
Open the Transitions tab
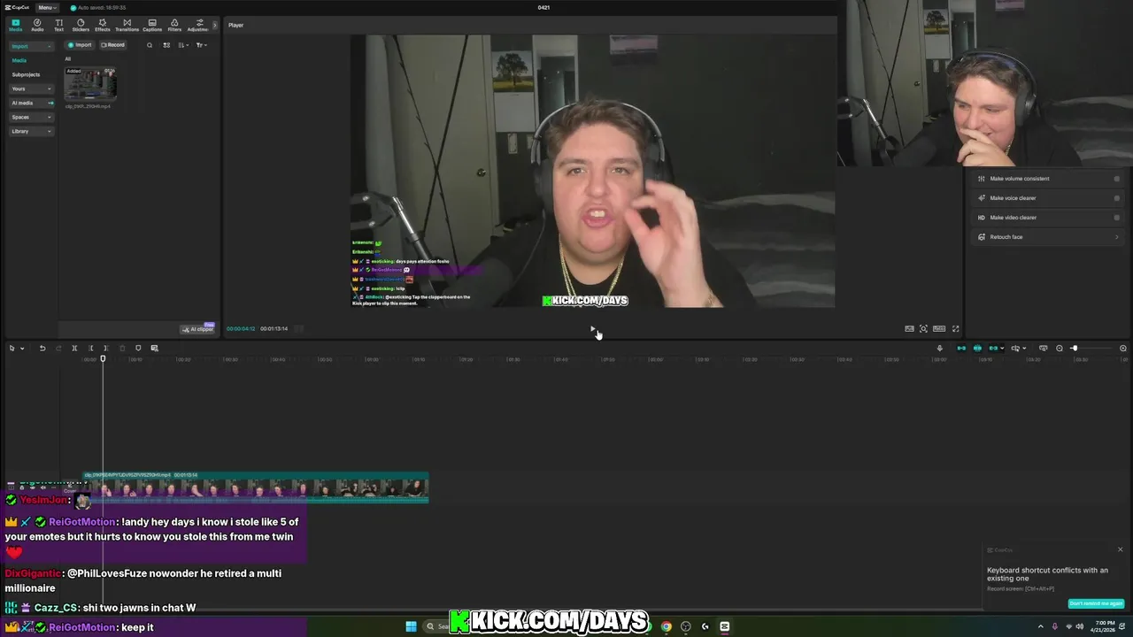click(127, 25)
